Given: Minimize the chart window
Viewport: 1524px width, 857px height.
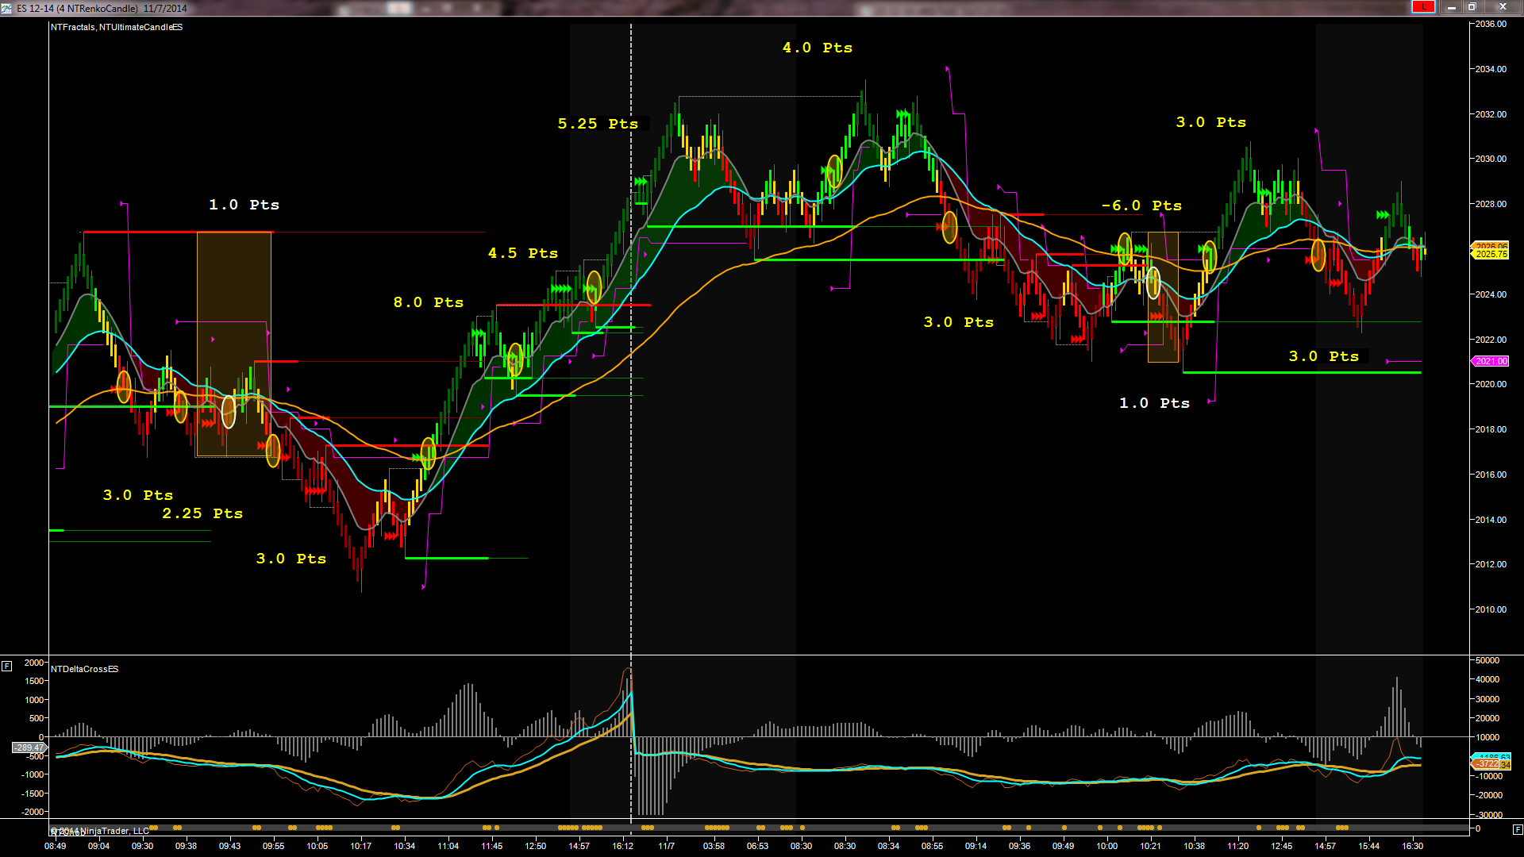Looking at the screenshot, I should (x=1451, y=7).
